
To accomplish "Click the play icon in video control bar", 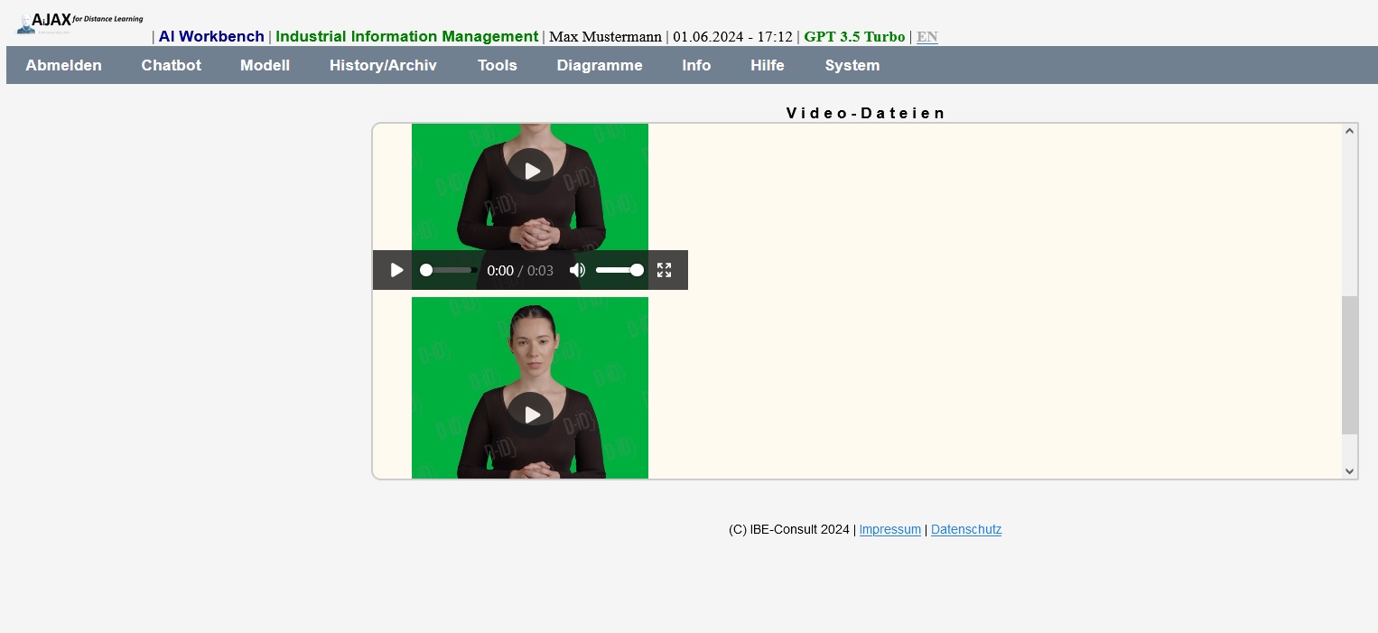I will coord(396,270).
